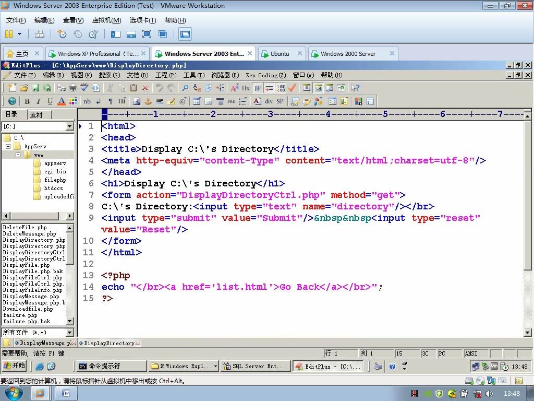This screenshot has height=401, width=534.
Task: Open the 所有文件 (*.*) file filter dropdown
Action: (x=69, y=332)
